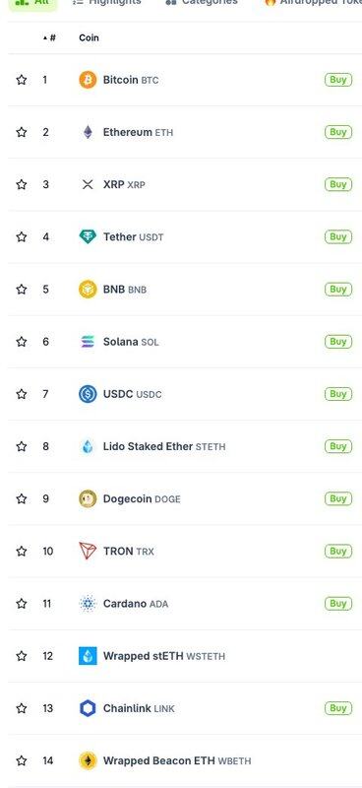362x788 pixels.
Task: Click the TRON triangle logo
Action: tap(88, 552)
